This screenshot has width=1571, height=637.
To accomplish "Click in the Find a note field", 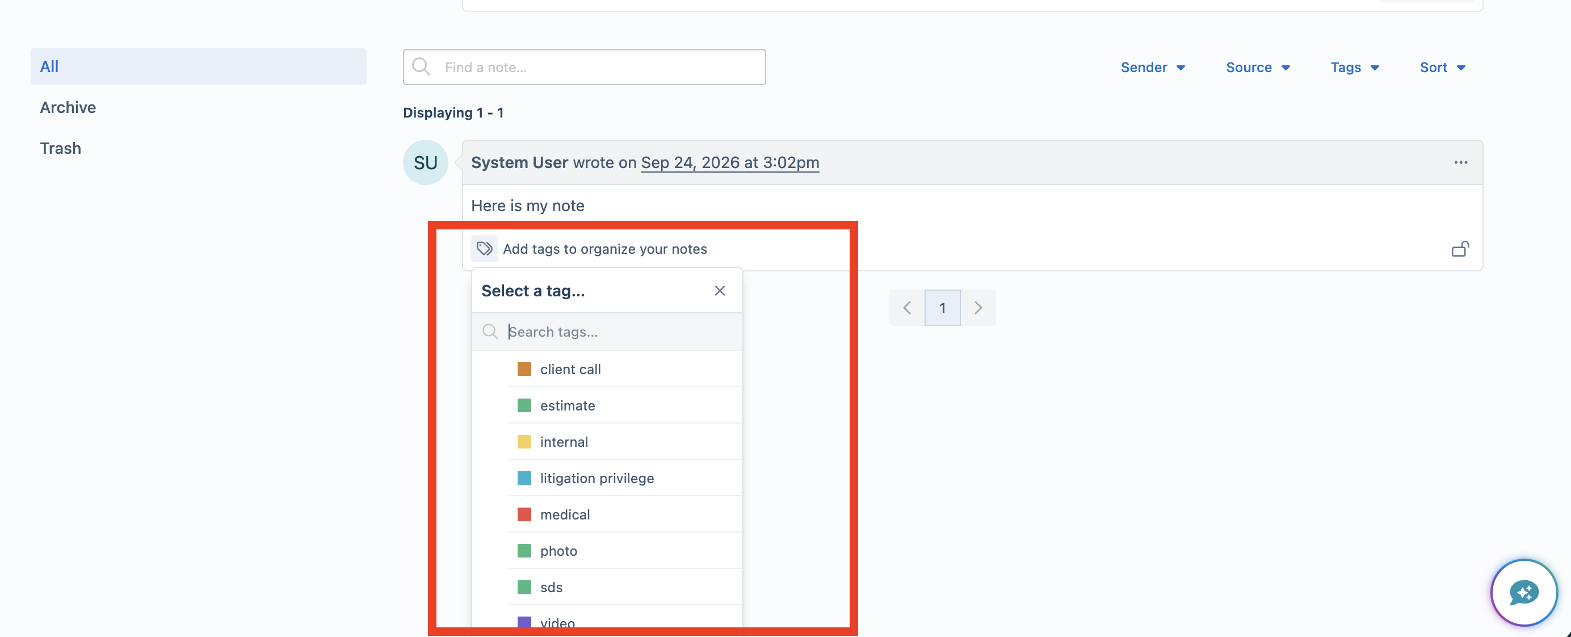I will coord(584,67).
